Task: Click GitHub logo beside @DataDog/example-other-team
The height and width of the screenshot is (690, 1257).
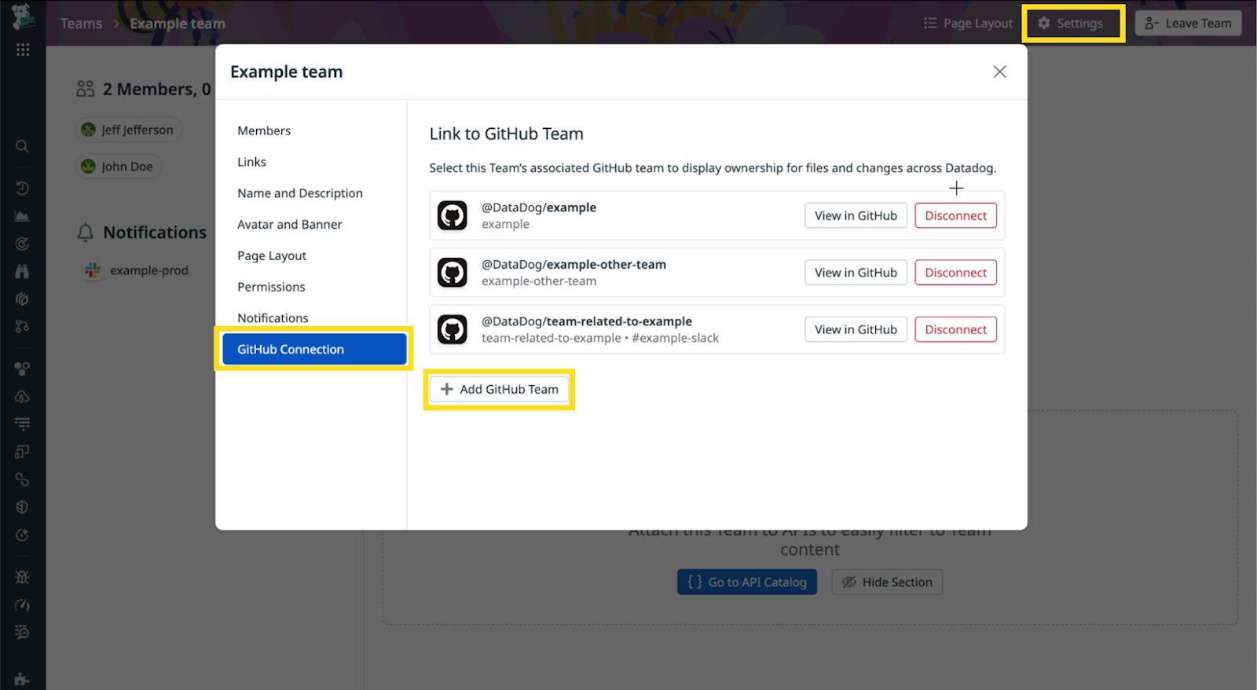Action: [453, 273]
